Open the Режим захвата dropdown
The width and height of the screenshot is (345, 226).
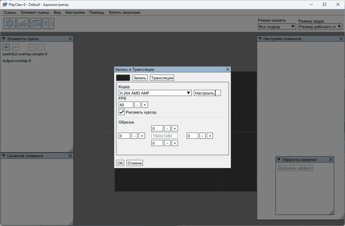276,27
